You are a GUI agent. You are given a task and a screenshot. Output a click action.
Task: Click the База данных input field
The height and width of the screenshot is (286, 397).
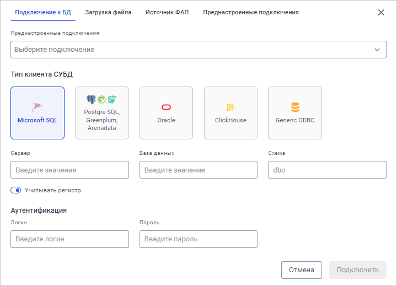tap(198, 170)
